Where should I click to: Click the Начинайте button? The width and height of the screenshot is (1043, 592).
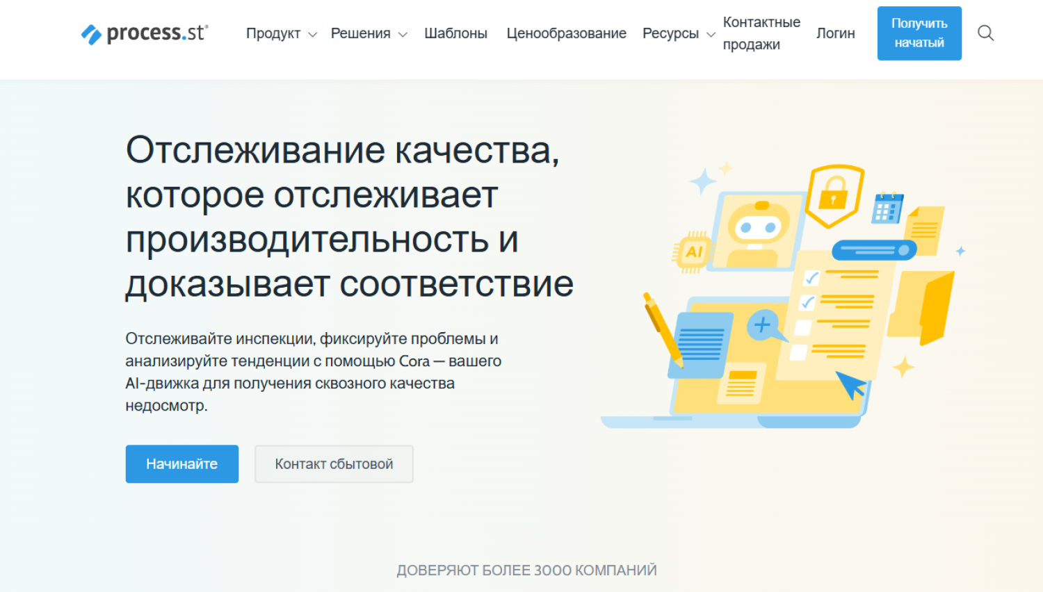pyautogui.click(x=181, y=463)
